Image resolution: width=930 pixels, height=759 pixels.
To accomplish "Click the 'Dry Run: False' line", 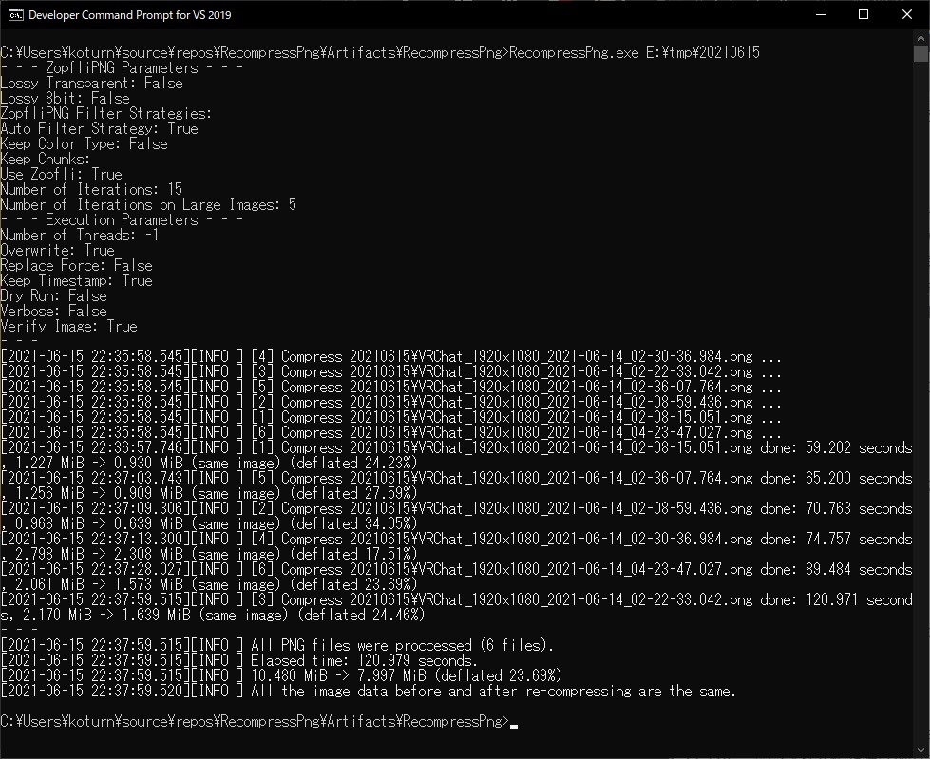I will [x=53, y=295].
